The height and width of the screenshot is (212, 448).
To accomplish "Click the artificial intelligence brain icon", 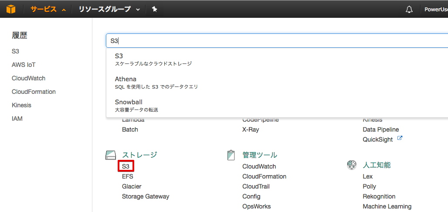I will (352, 165).
